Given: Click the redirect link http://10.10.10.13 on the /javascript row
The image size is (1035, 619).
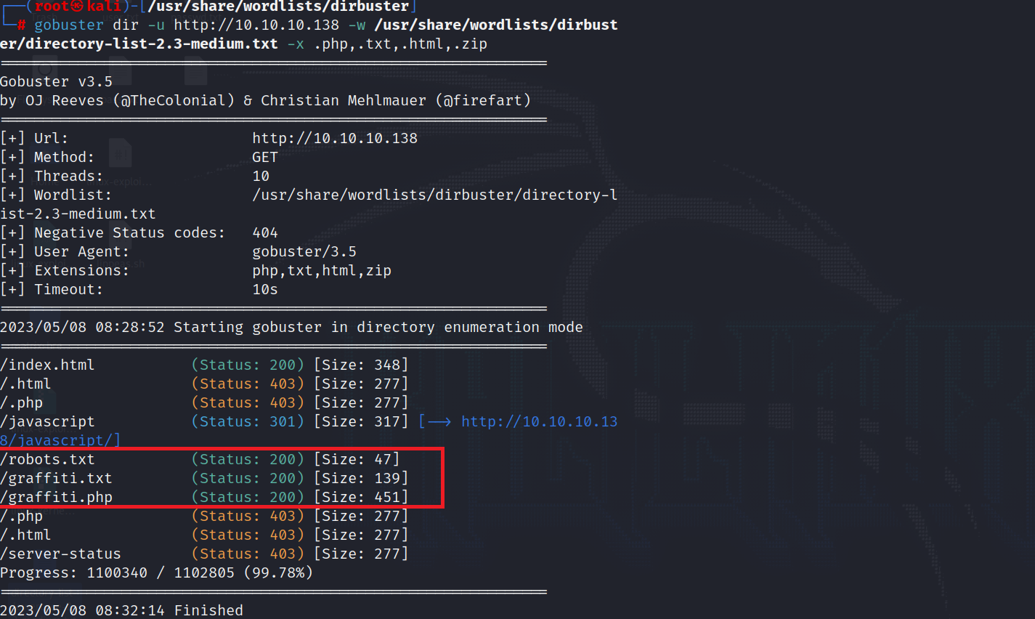Looking at the screenshot, I should pyautogui.click(x=540, y=421).
